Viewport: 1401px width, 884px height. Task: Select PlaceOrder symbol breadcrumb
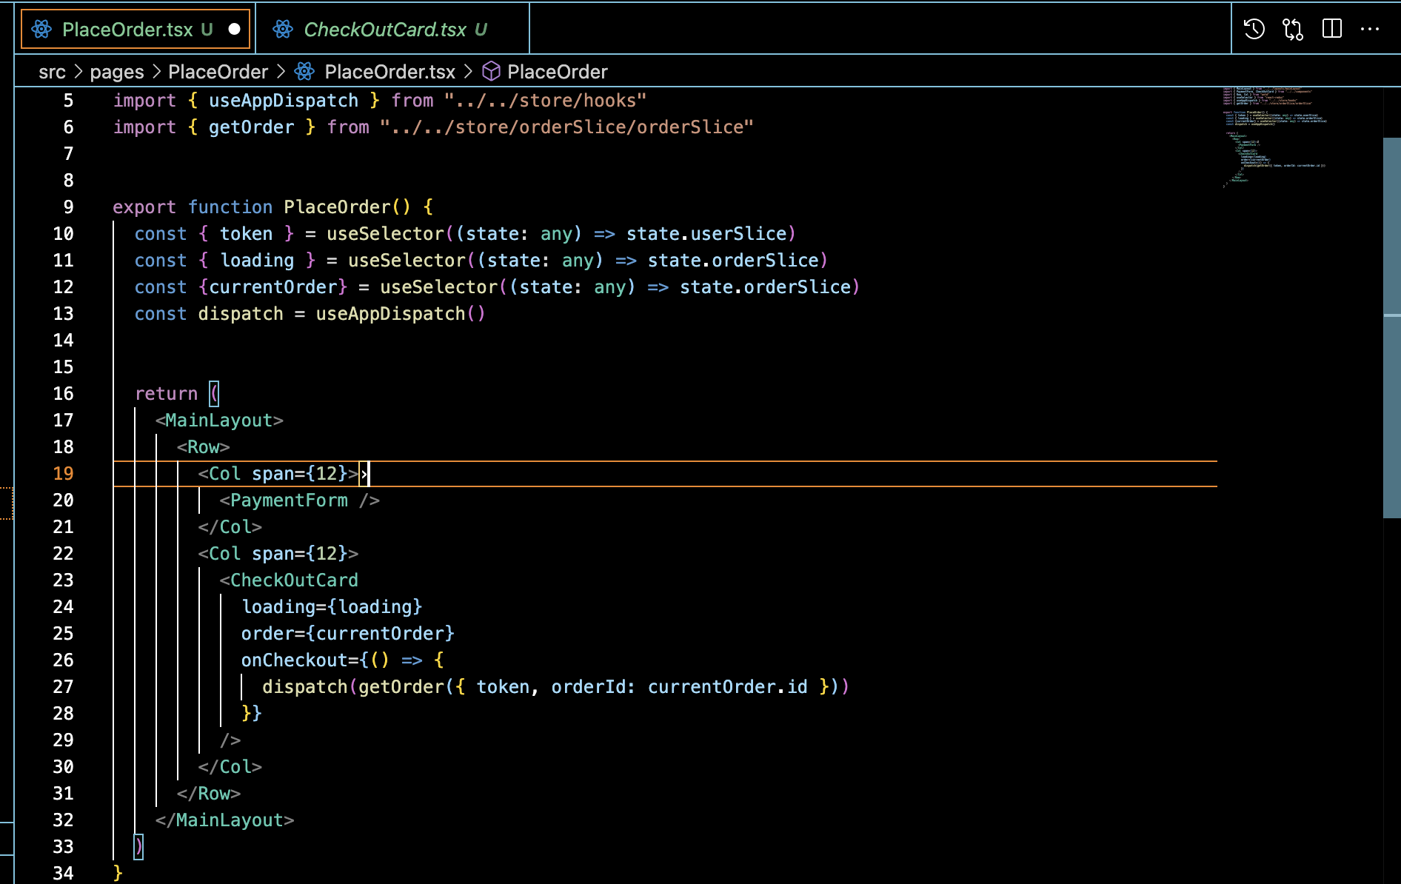[x=557, y=72]
